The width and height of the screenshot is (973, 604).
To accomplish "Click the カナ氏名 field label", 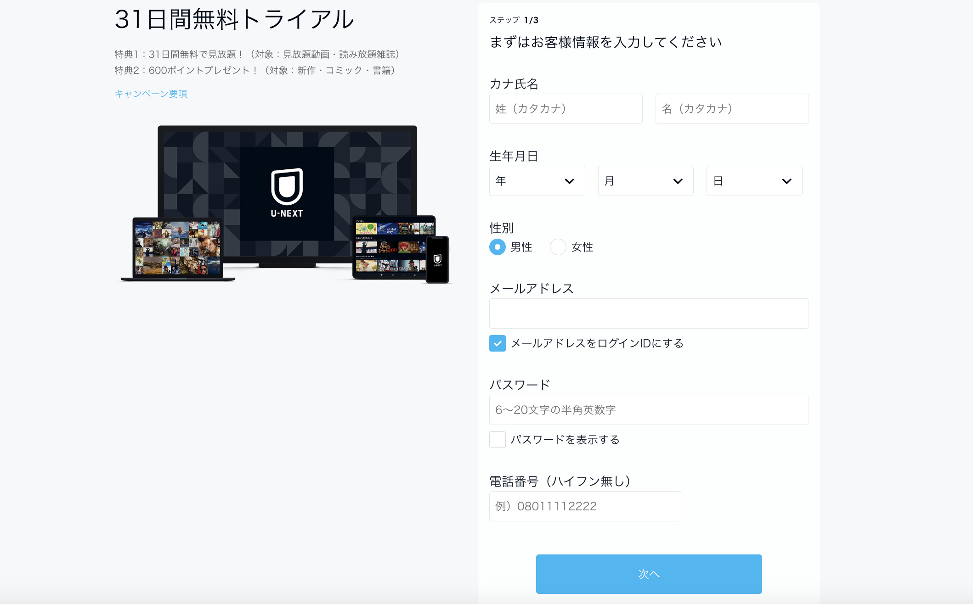I will pos(514,84).
